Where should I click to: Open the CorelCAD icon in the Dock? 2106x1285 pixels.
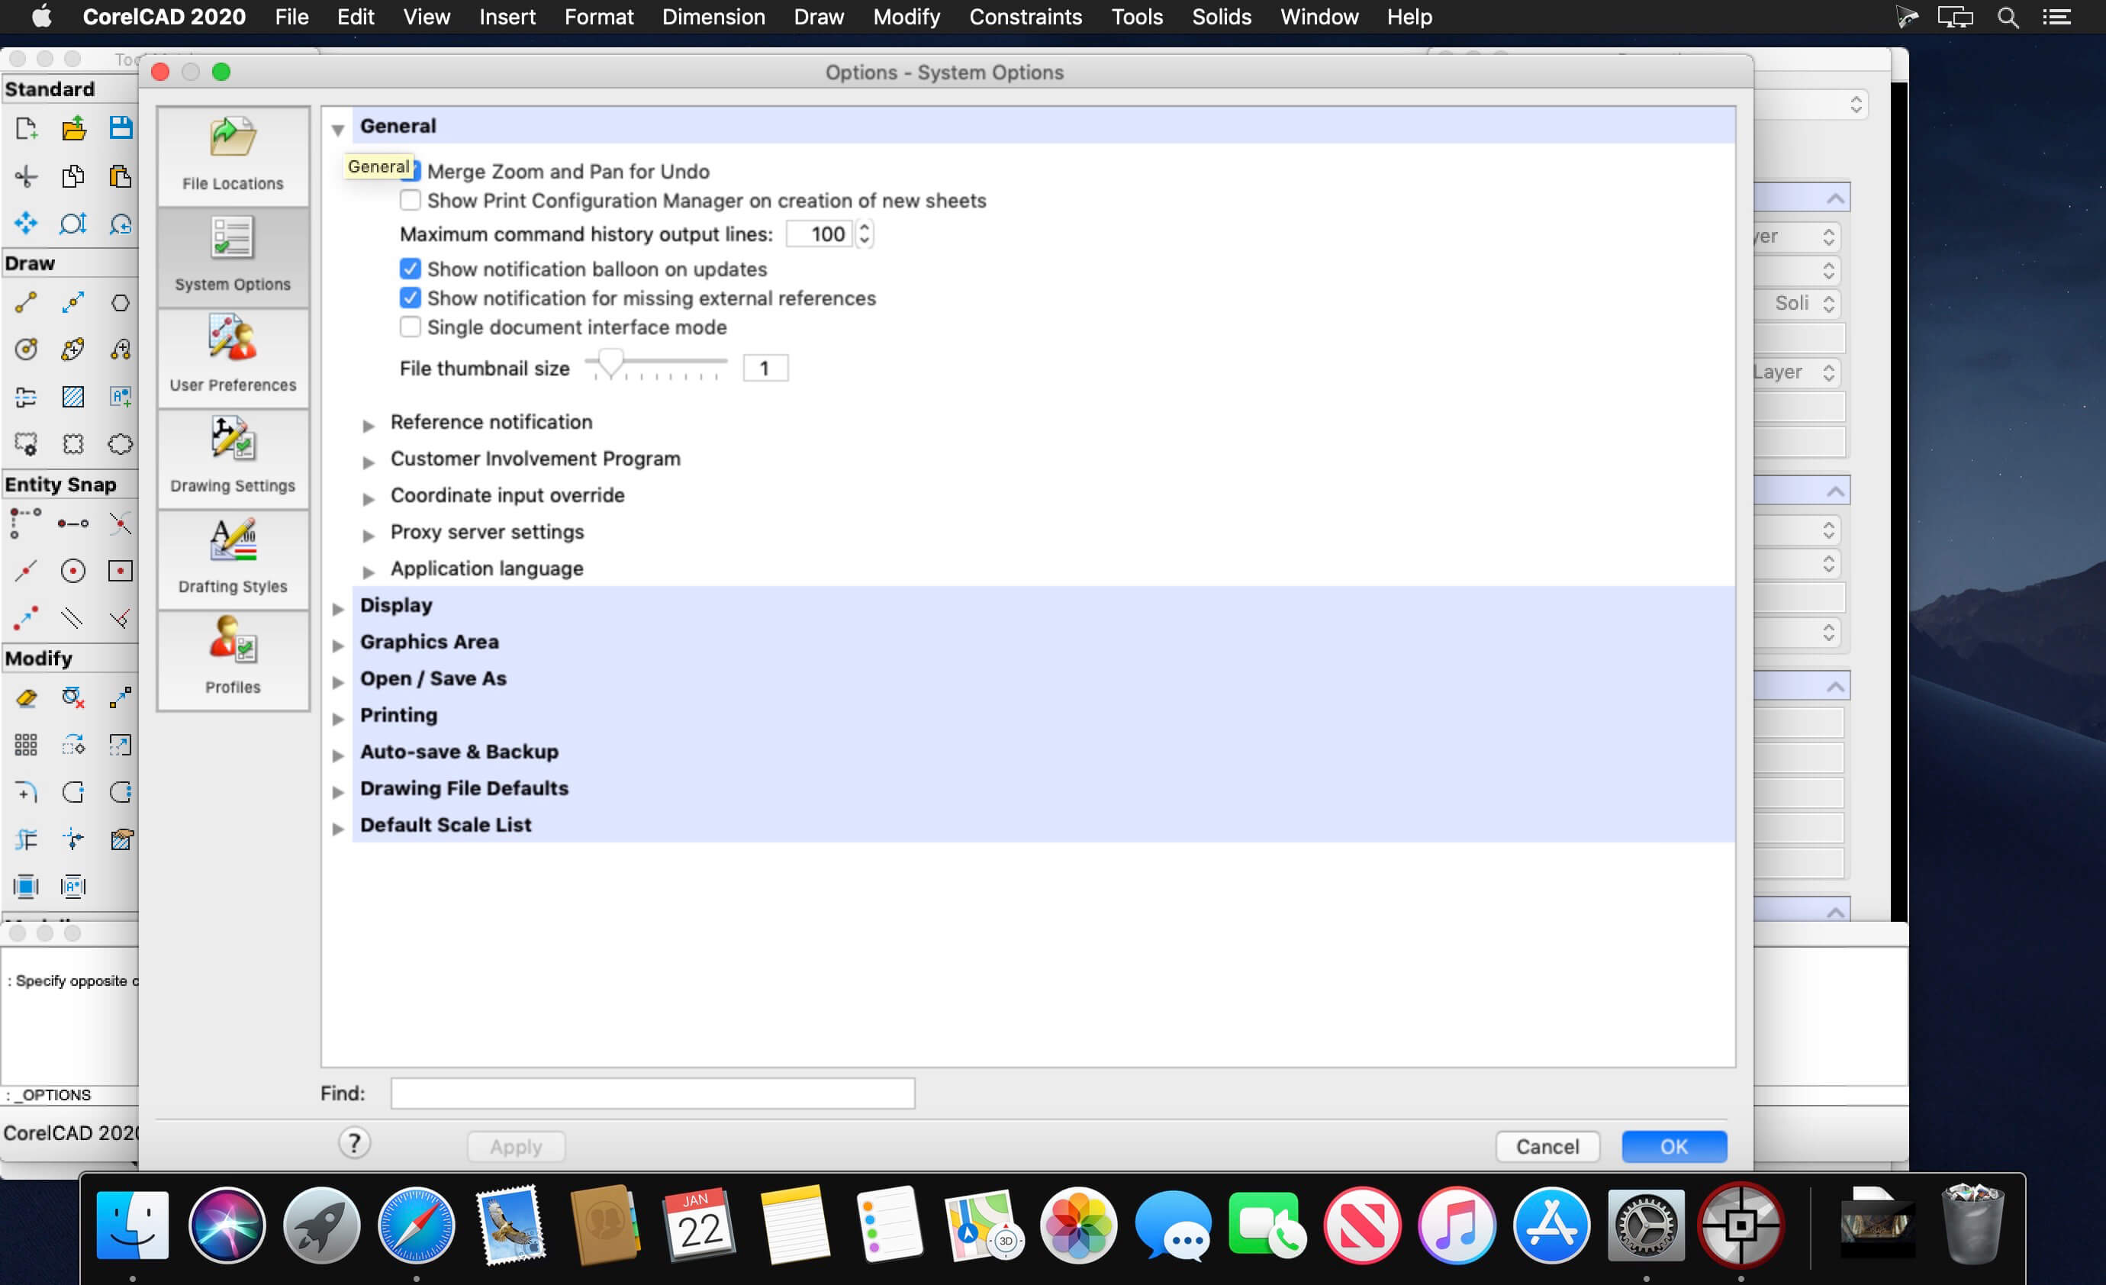pos(1741,1225)
